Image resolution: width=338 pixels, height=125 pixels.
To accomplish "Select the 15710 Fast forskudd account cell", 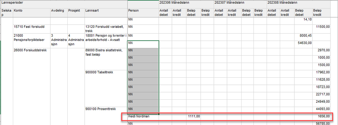I will [x=32, y=28].
